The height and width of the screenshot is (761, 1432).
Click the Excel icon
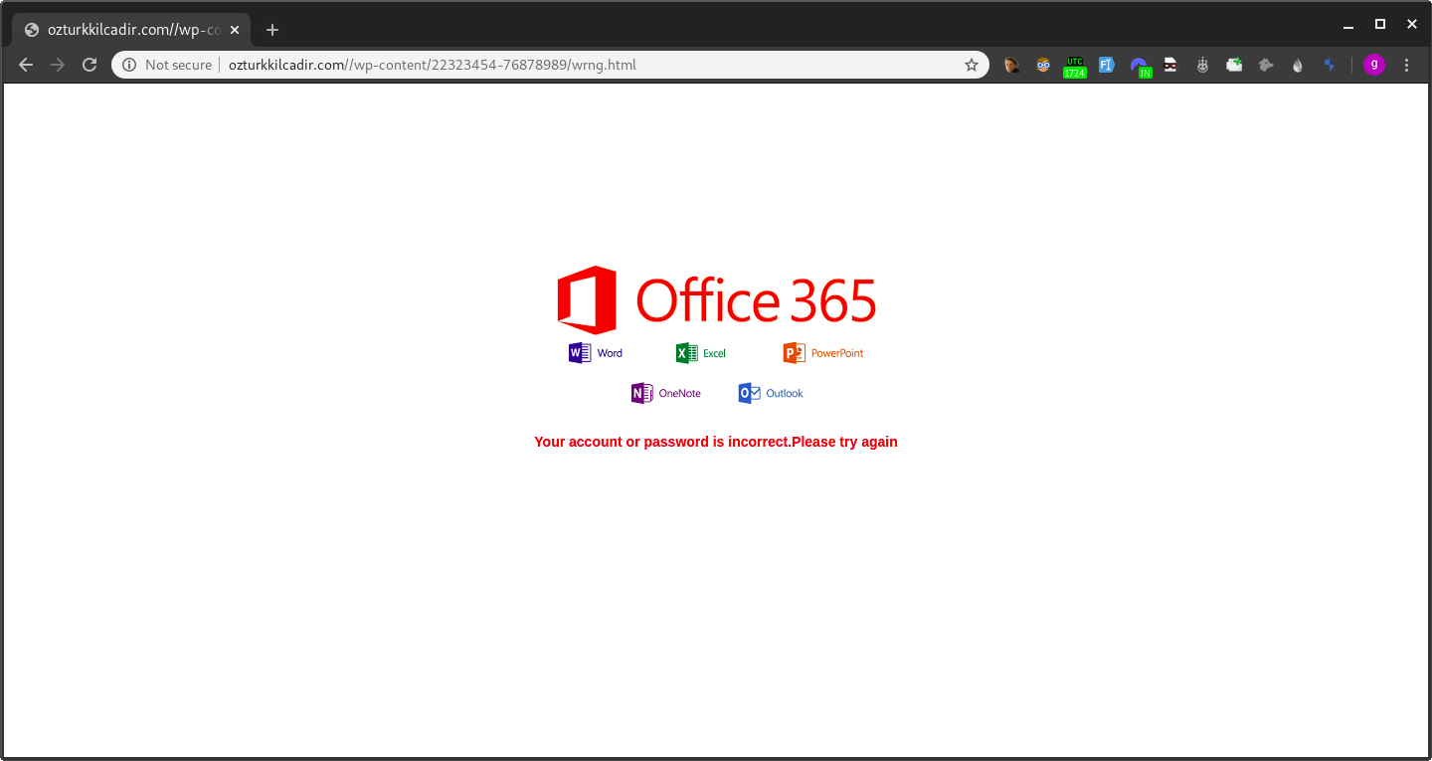701,353
